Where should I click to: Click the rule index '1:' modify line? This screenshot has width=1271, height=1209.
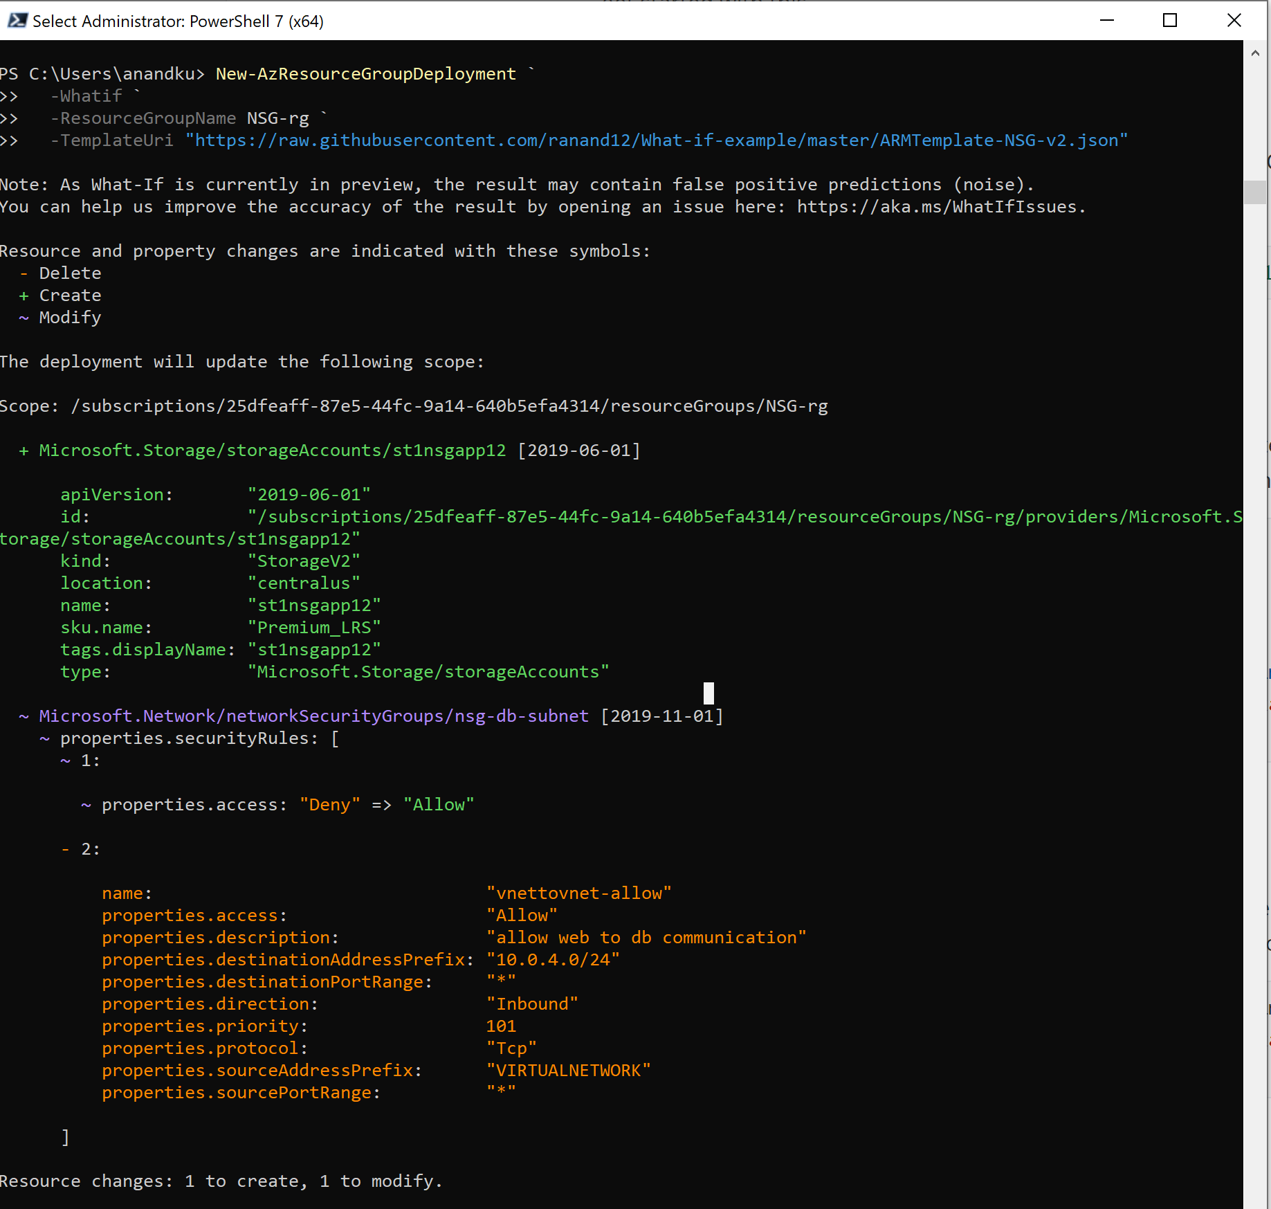pyautogui.click(x=80, y=761)
